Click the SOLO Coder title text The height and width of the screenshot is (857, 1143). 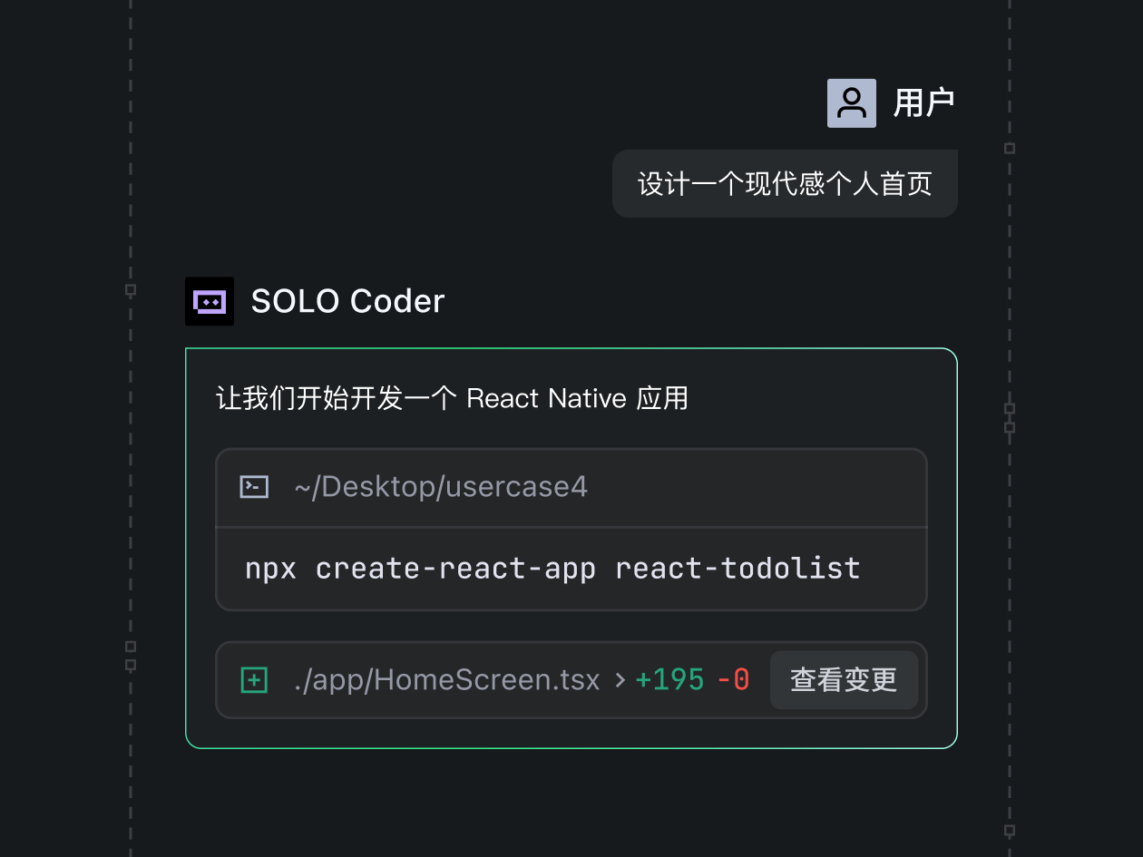[347, 300]
